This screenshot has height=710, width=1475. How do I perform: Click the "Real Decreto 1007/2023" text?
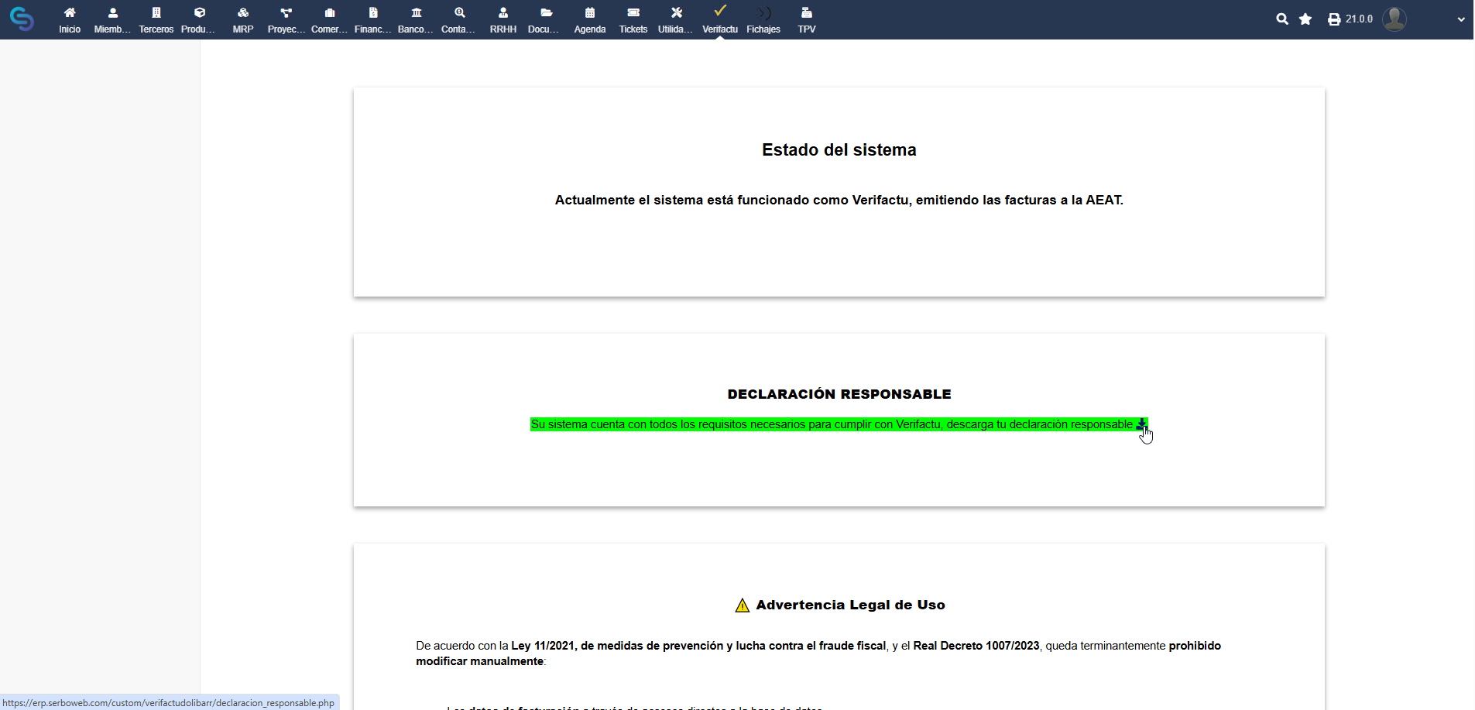pos(976,646)
